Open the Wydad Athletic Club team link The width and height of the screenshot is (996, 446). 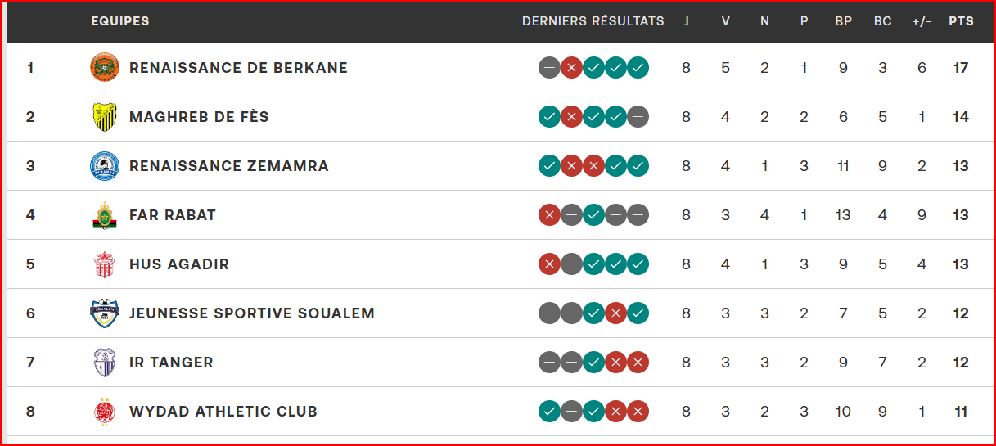click(223, 412)
